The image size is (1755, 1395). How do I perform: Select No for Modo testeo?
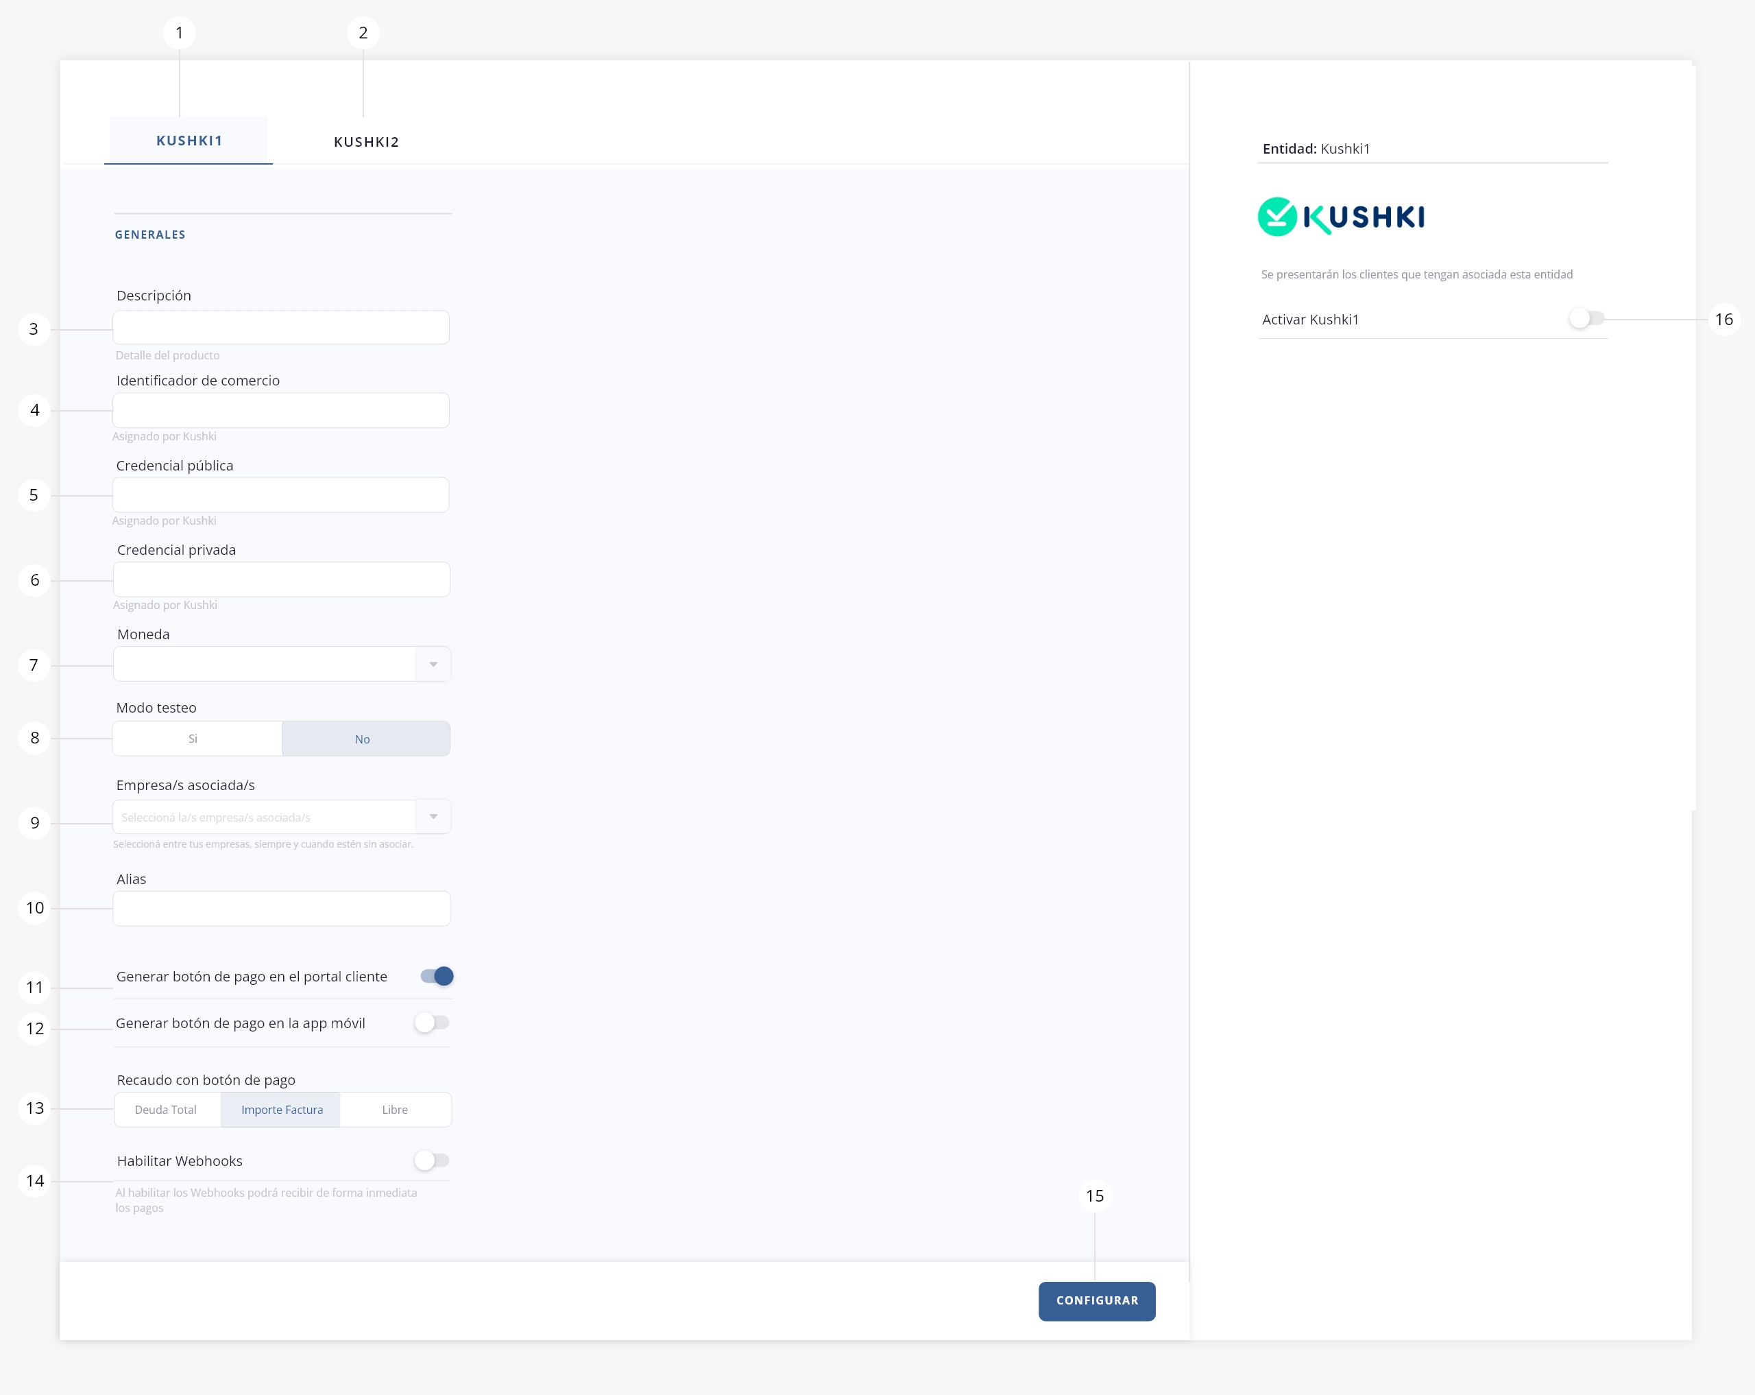pos(366,739)
